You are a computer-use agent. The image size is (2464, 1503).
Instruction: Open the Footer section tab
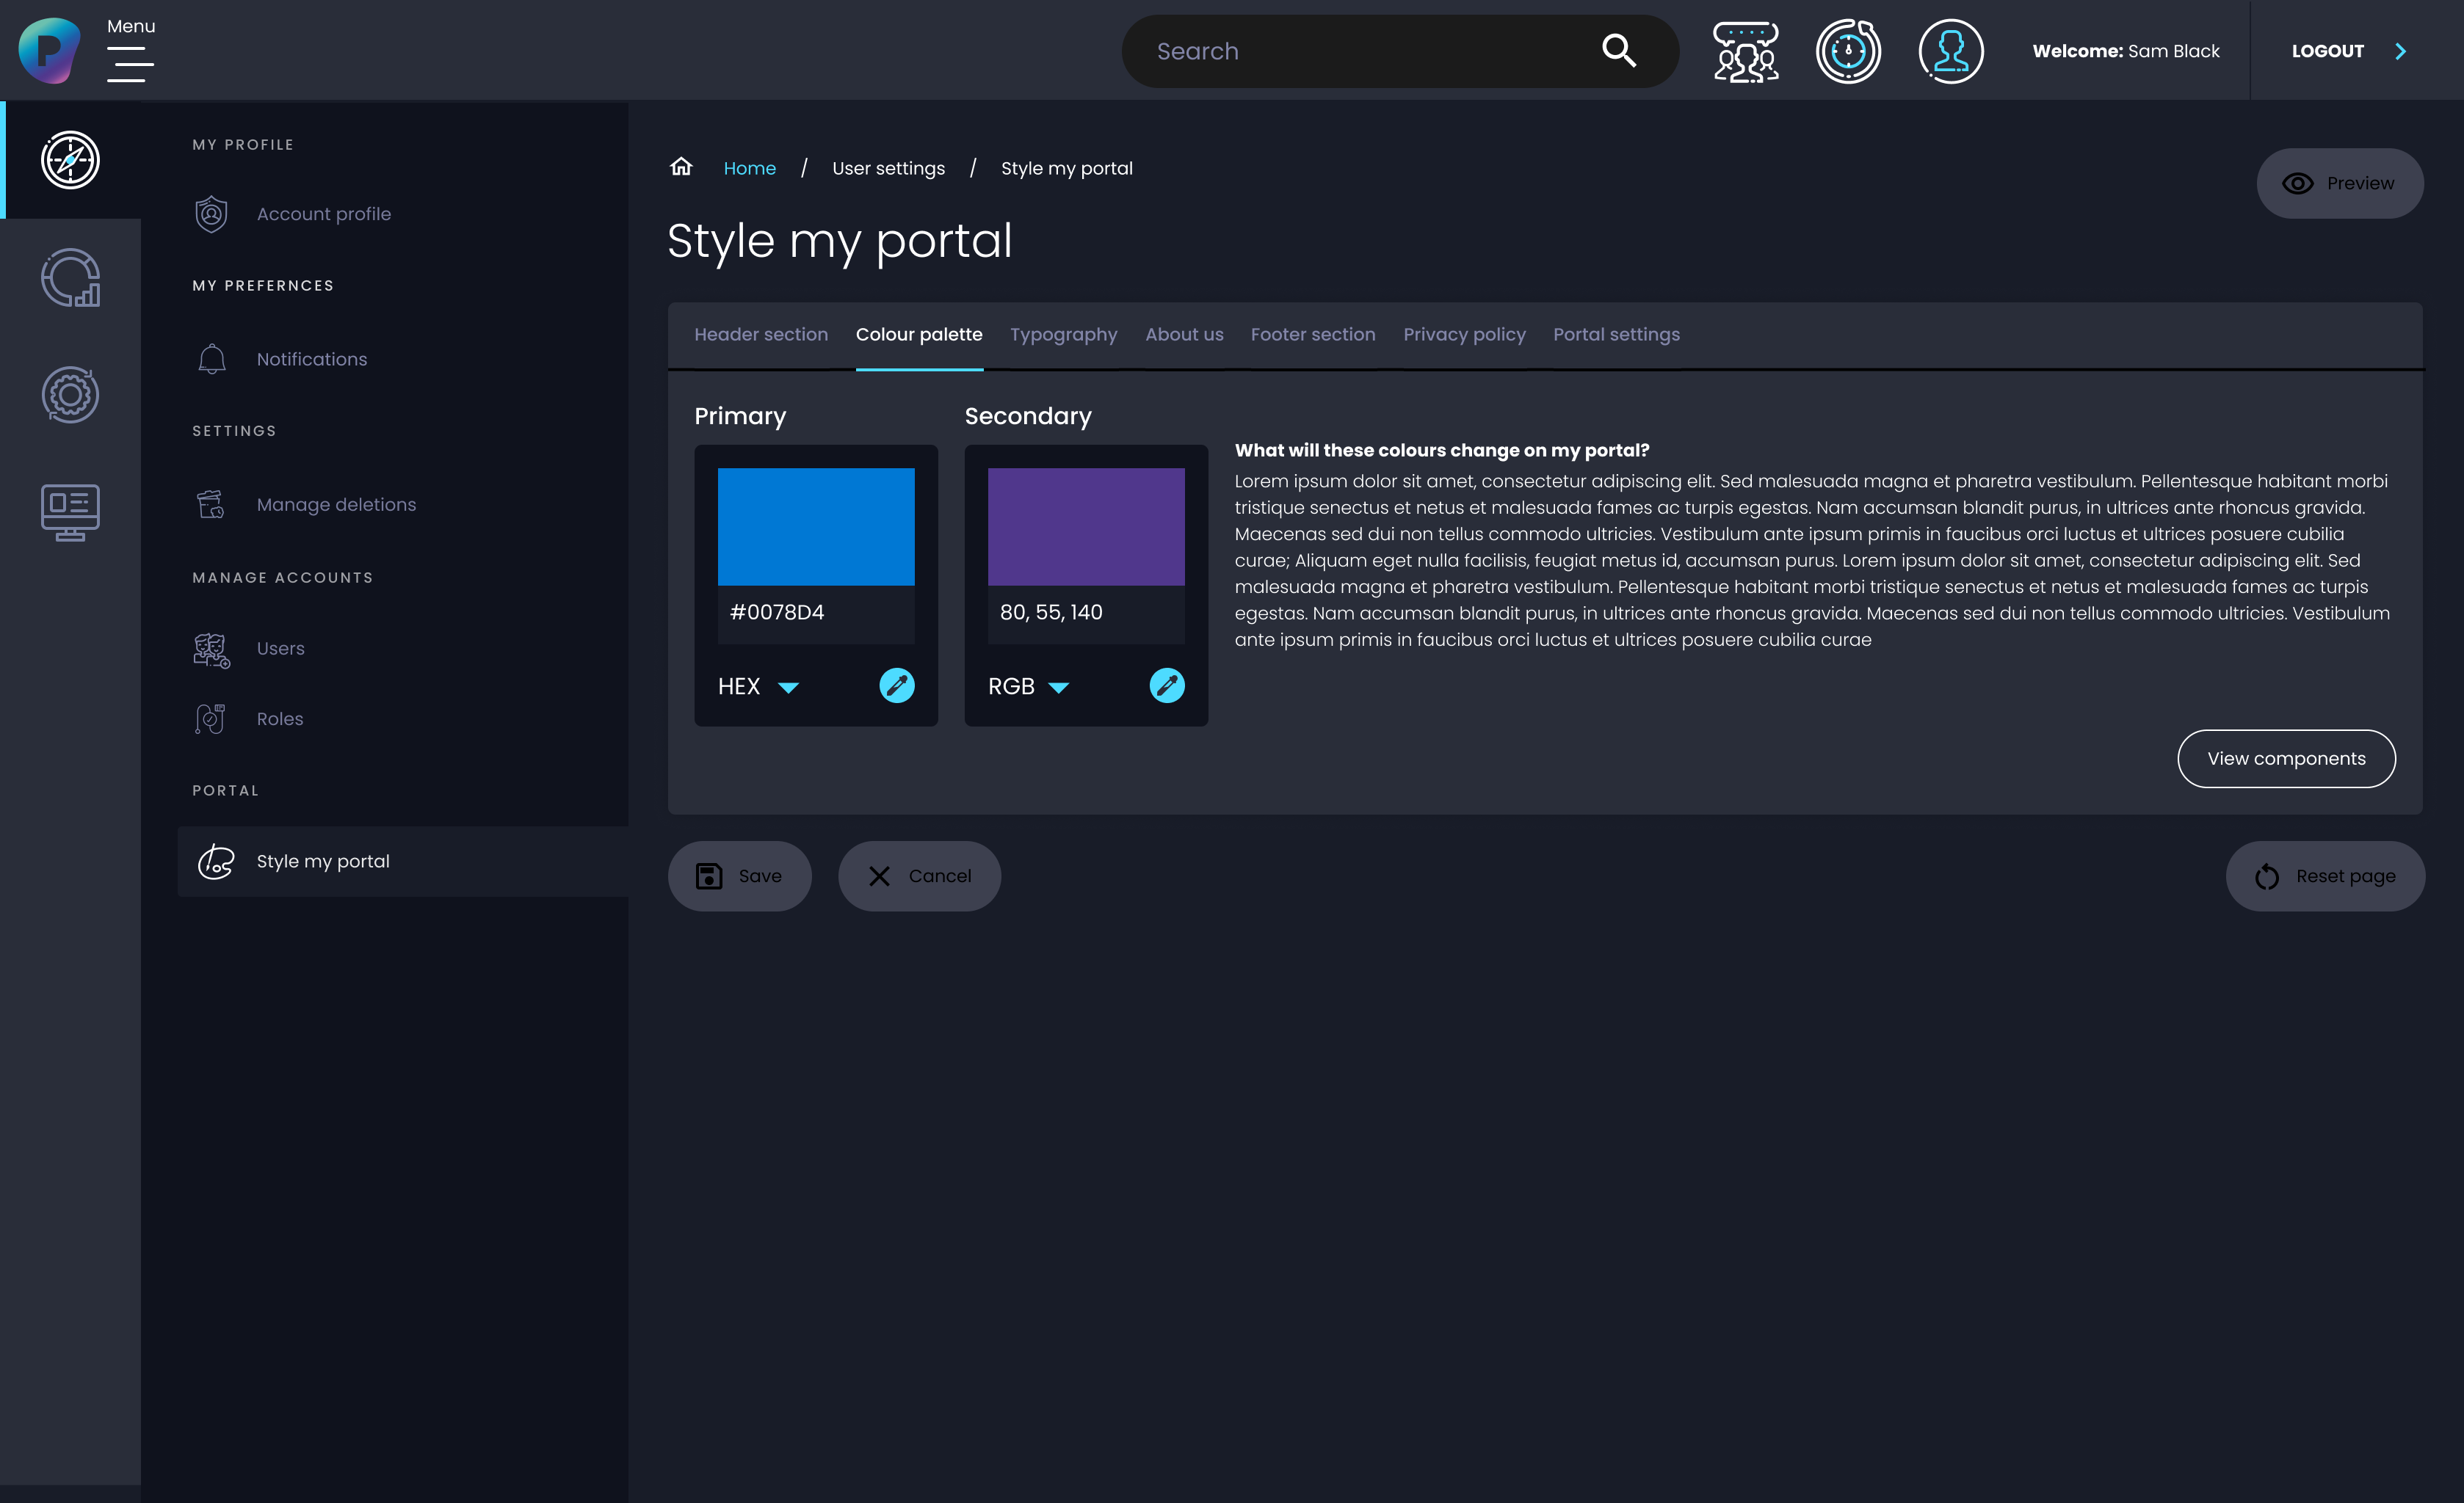click(x=1312, y=335)
